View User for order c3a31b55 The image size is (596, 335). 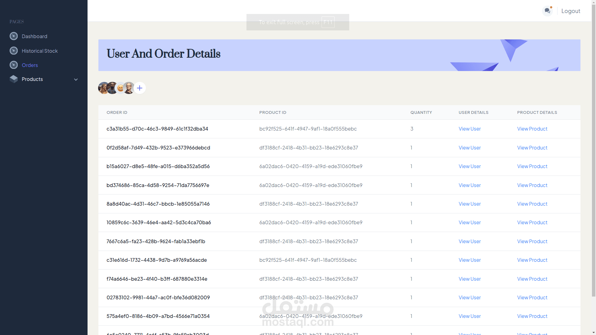469,129
